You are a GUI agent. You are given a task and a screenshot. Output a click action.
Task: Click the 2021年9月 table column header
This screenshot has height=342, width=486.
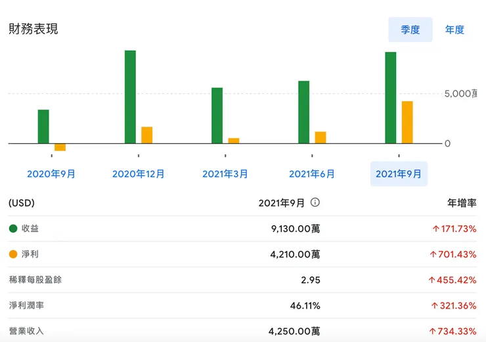point(282,203)
